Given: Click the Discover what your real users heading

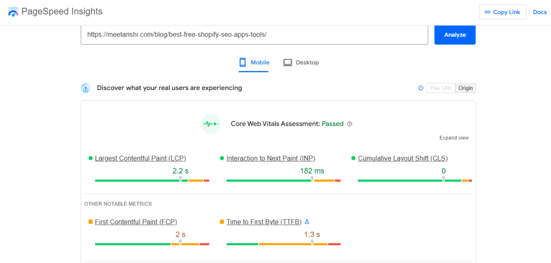Looking at the screenshot, I should click(x=169, y=88).
